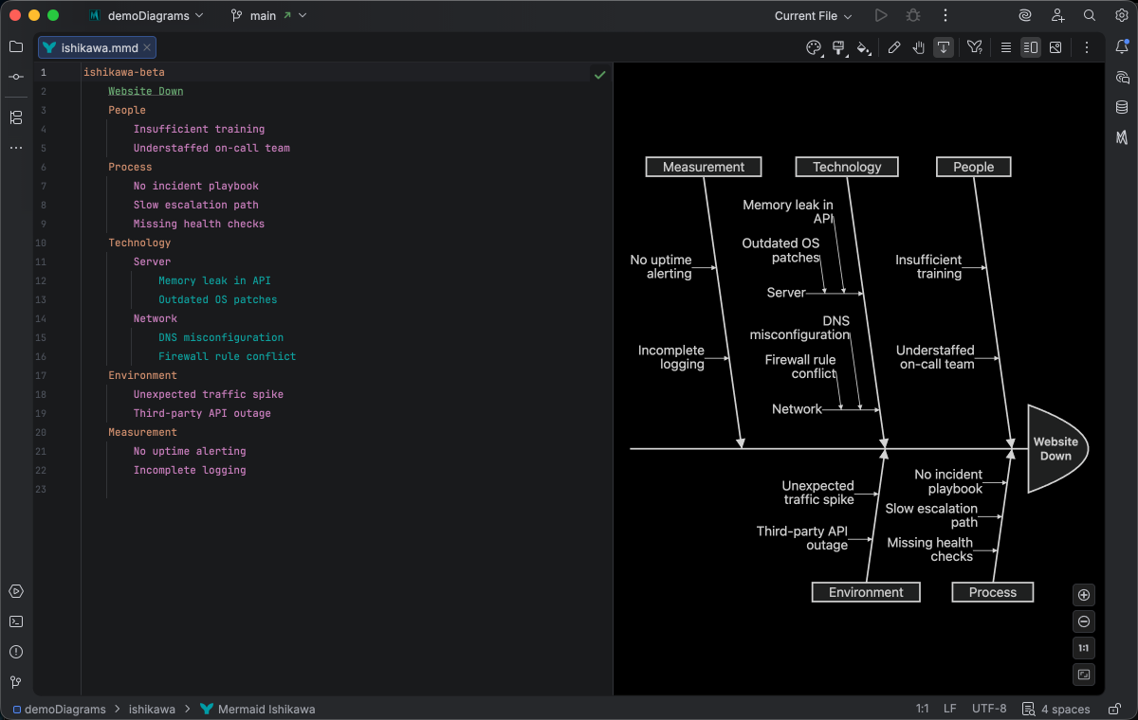The width and height of the screenshot is (1138, 720).
Task: Open line and column position 1:1
Action: point(922,709)
